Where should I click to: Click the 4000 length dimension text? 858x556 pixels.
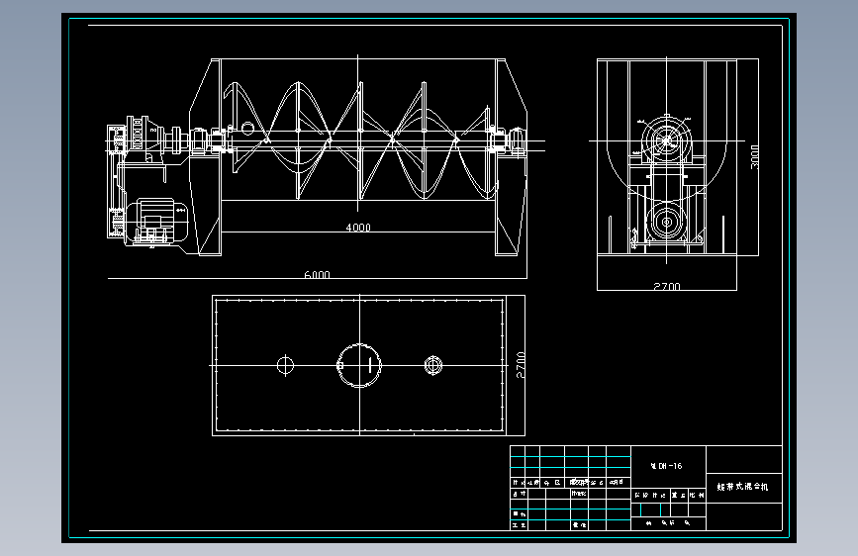pyautogui.click(x=358, y=228)
